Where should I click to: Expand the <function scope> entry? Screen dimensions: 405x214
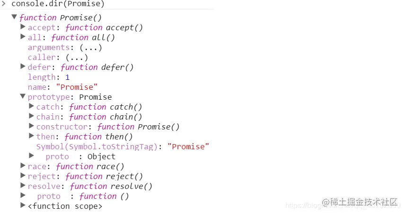click(23, 205)
